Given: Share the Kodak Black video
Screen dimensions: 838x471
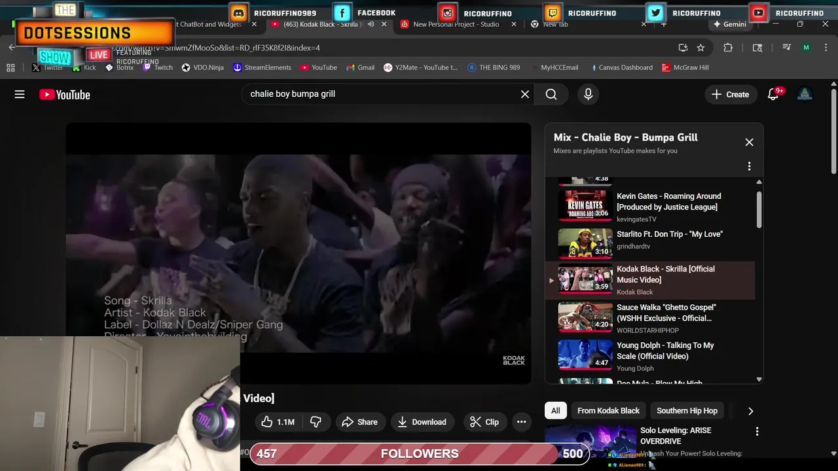Looking at the screenshot, I should (359, 422).
